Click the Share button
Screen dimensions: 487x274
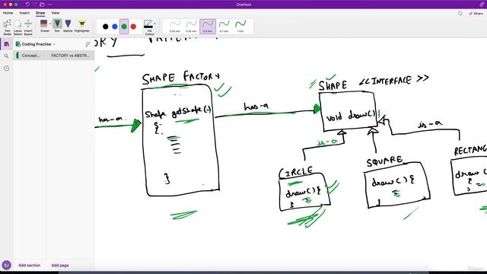[x=476, y=14]
